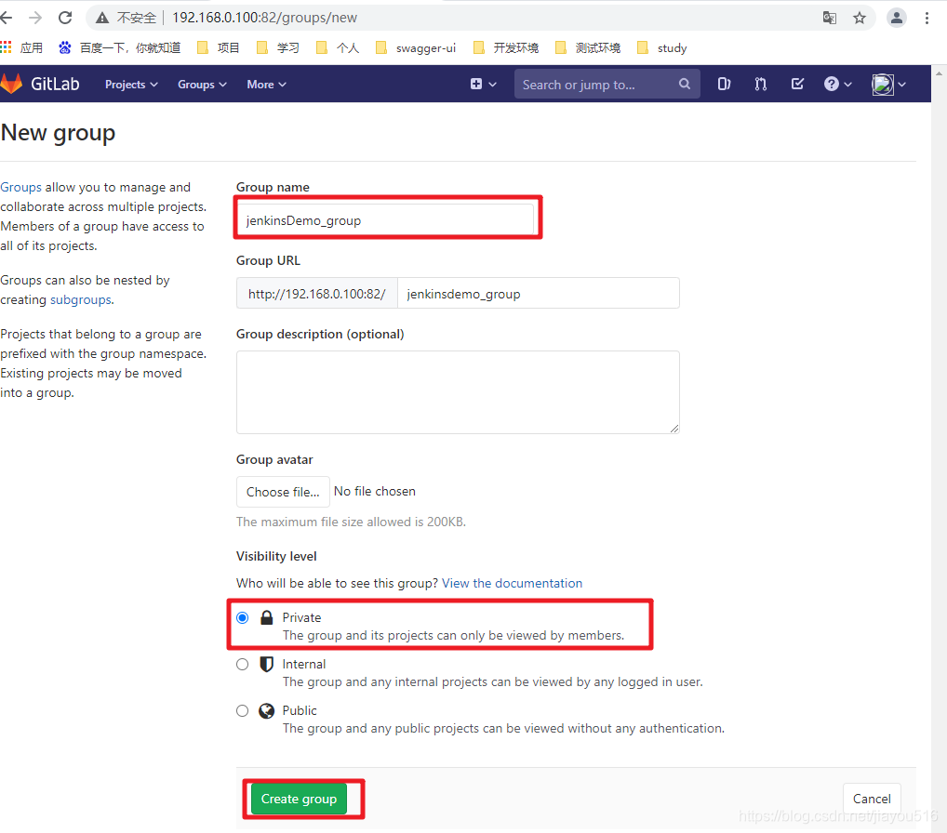Click the search magnifier icon
This screenshot has width=947, height=833.
point(684,84)
